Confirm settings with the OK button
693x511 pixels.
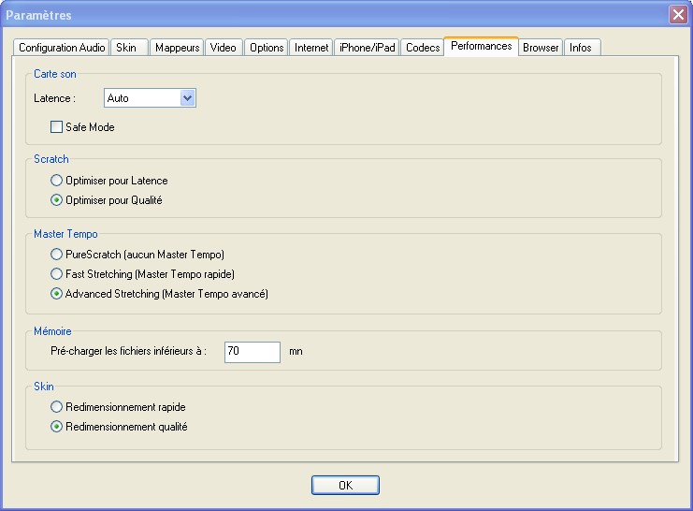[345, 486]
